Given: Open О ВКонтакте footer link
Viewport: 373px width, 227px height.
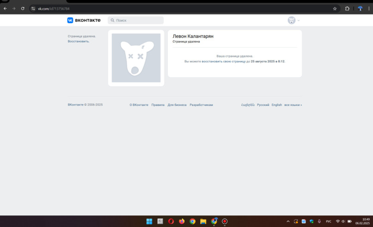Looking at the screenshot, I should pos(139,105).
